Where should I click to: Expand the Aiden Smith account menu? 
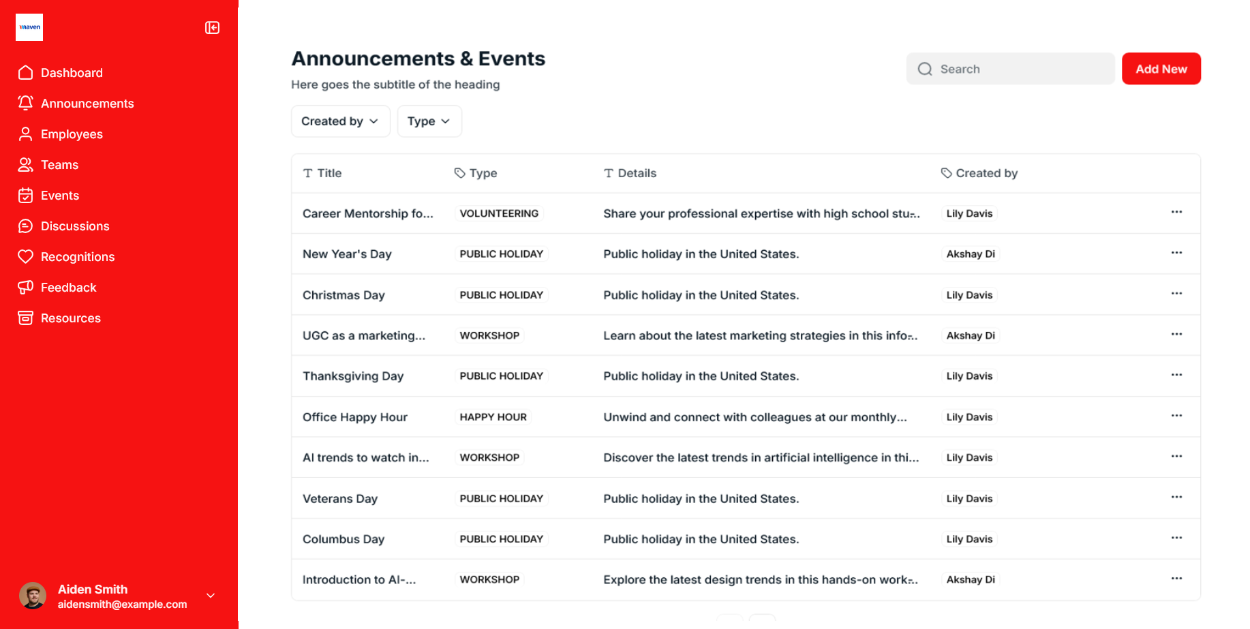tap(211, 596)
